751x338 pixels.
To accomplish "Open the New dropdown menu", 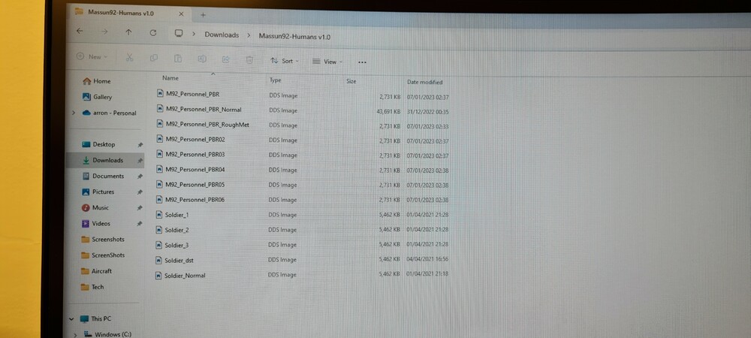I will coord(92,56).
